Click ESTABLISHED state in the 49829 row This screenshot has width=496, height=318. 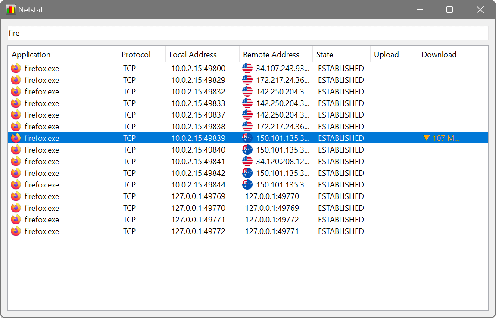[x=341, y=80]
